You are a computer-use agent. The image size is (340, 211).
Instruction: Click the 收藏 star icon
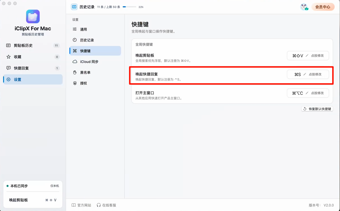[x=8, y=57]
